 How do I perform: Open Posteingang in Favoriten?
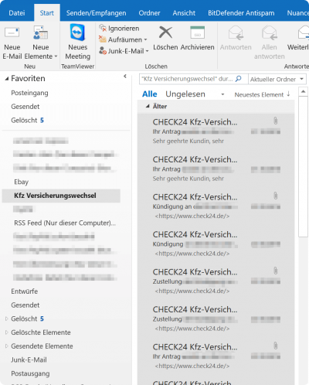tap(29, 93)
